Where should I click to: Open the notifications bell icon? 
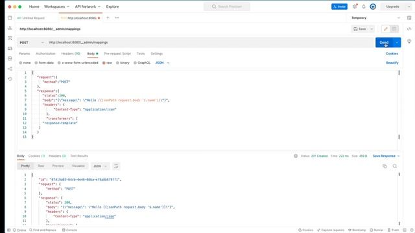(x=364, y=6)
